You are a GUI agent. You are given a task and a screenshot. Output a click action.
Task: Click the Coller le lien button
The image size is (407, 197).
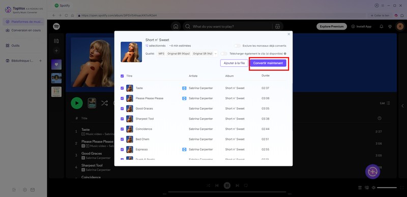coord(380,16)
